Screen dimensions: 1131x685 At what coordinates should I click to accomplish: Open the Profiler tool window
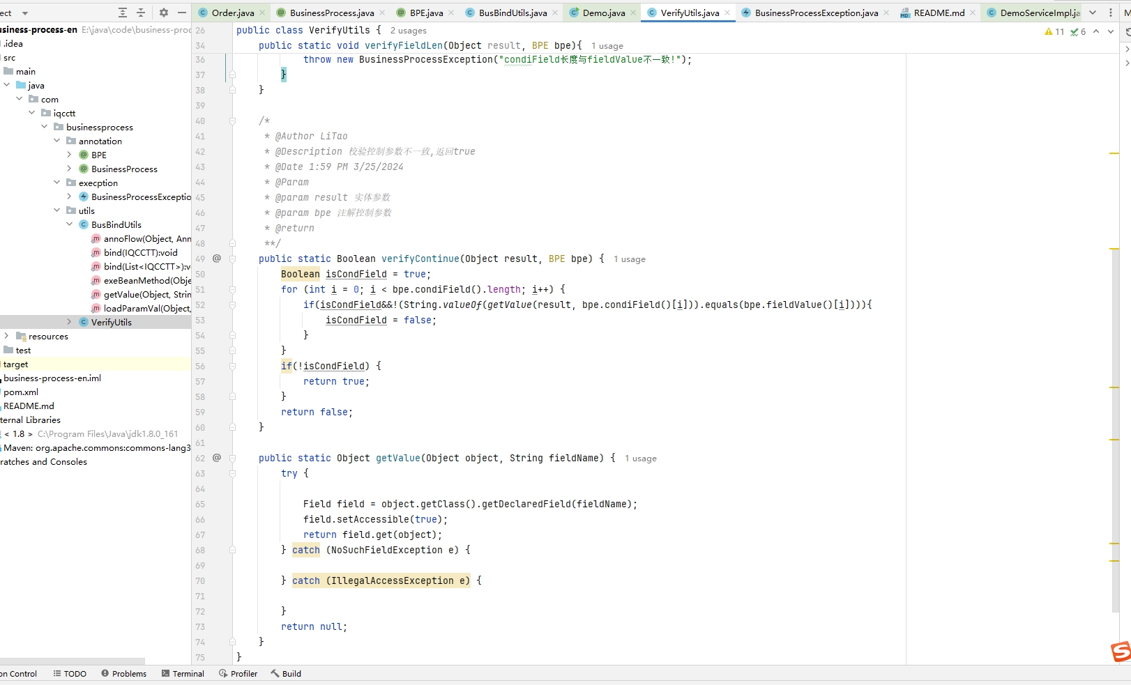238,674
